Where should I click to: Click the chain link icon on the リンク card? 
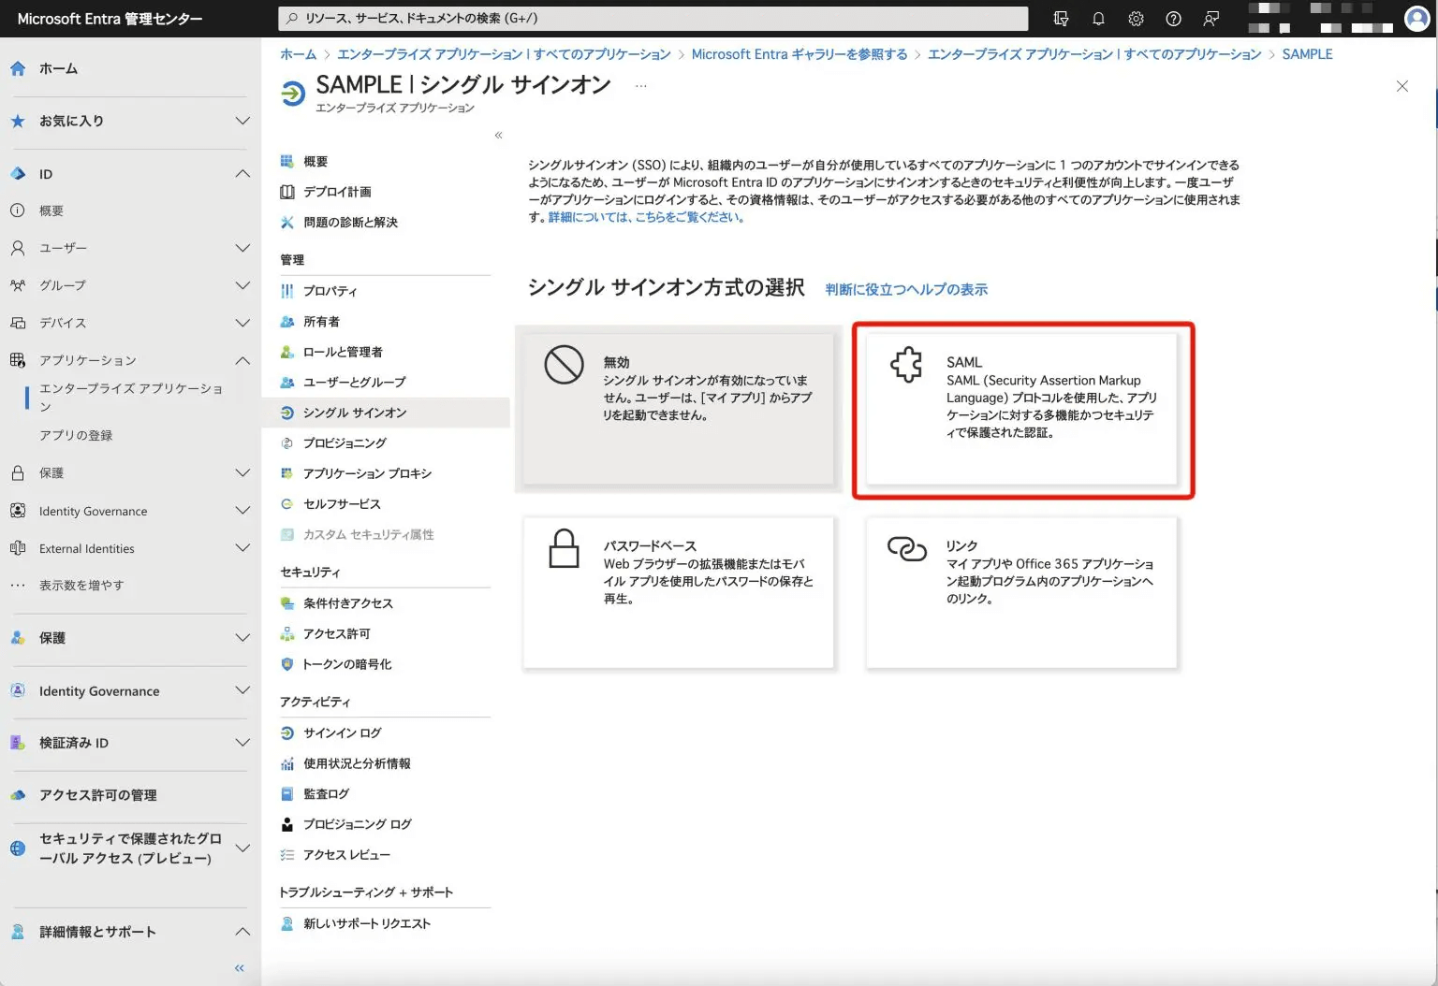point(906,548)
